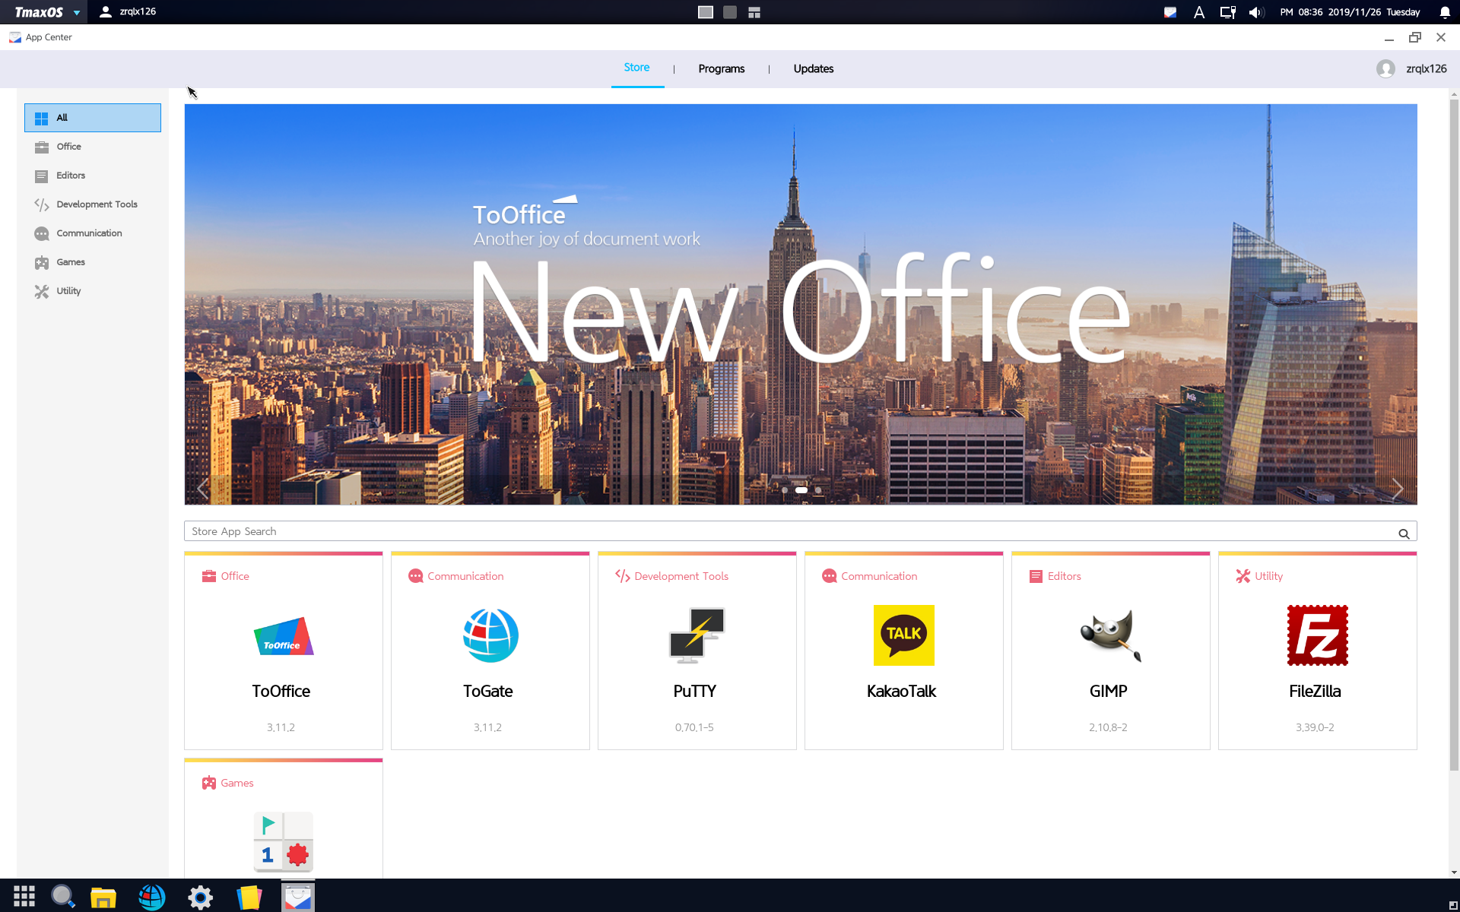Open the TmaxOS menu dropdown arrow
Viewport: 1460px width, 912px height.
point(77,12)
